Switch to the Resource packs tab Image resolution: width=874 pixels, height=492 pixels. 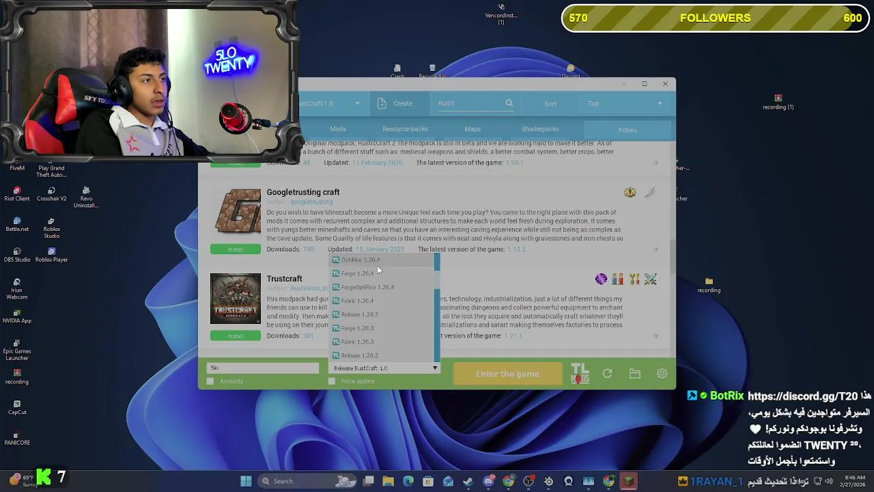405,129
